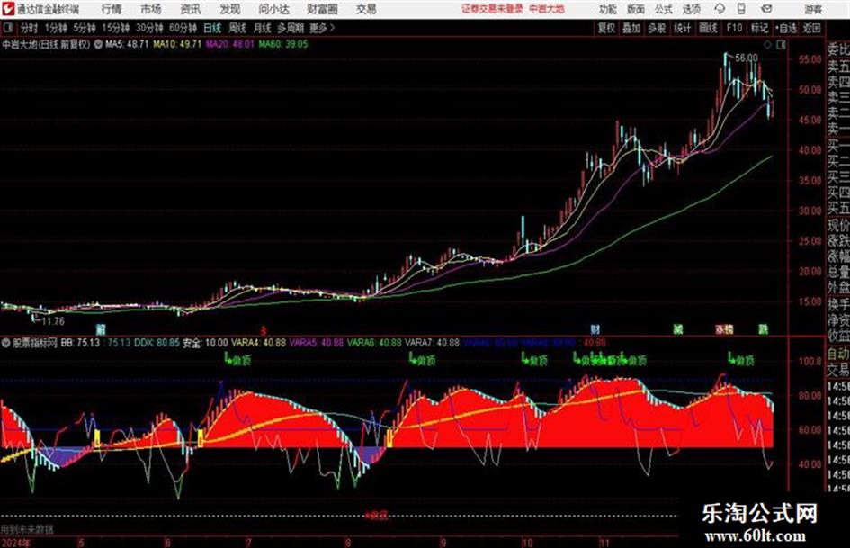
Task: Switch to 15分钟 chart period
Action: click(116, 28)
